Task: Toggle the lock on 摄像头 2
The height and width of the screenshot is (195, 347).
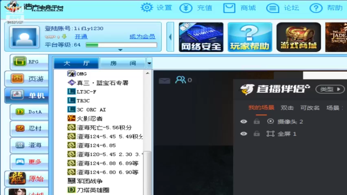Action: click(x=257, y=121)
